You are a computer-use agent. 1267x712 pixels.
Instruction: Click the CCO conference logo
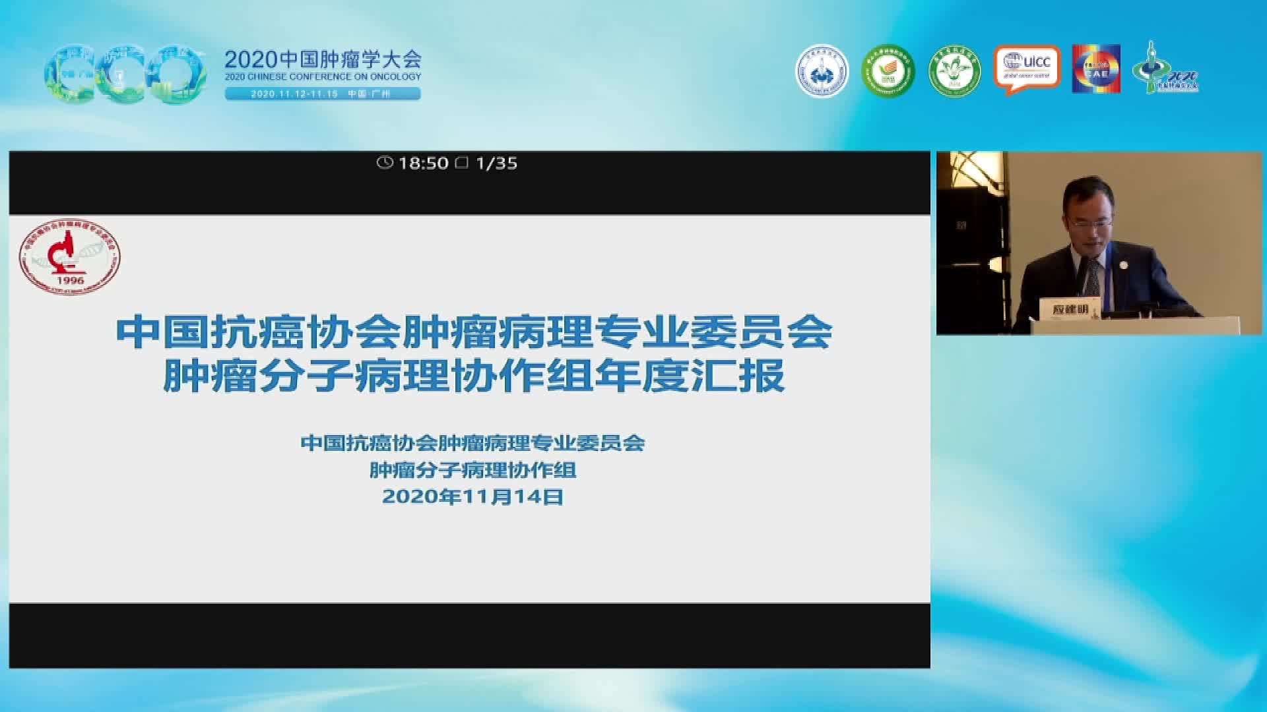pyautogui.click(x=125, y=74)
